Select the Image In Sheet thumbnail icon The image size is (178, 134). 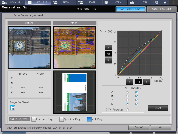(x=13, y=108)
